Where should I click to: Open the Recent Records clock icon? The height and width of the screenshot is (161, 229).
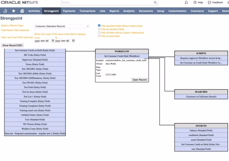click(5, 11)
